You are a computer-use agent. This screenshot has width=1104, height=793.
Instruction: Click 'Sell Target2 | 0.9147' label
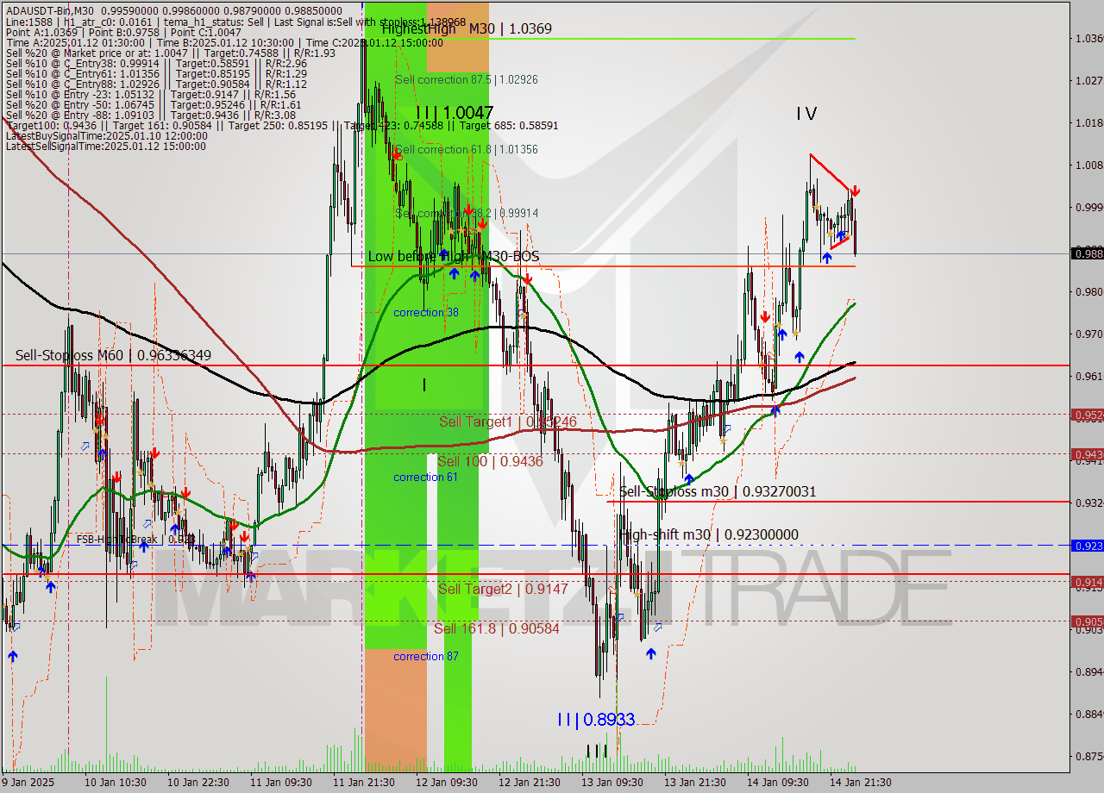click(503, 589)
